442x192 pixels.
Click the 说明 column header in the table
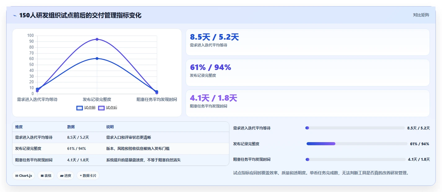tap(110, 127)
